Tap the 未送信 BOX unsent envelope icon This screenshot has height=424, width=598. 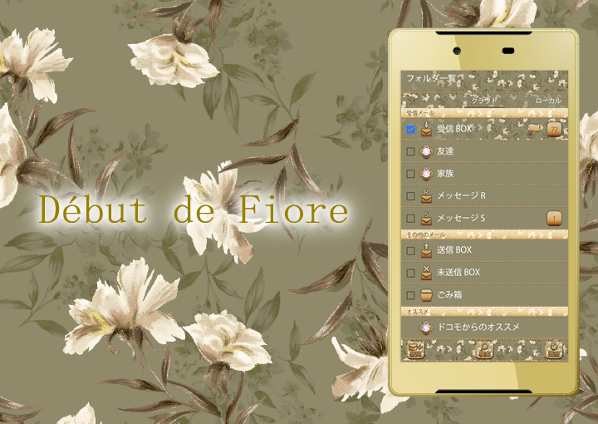pos(426,273)
